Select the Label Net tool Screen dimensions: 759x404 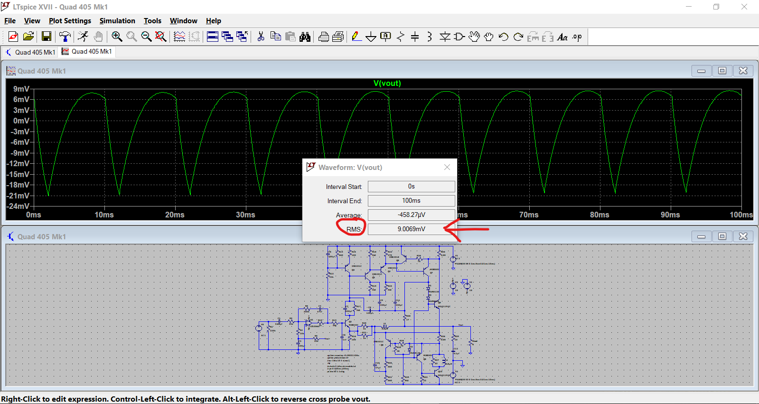386,37
